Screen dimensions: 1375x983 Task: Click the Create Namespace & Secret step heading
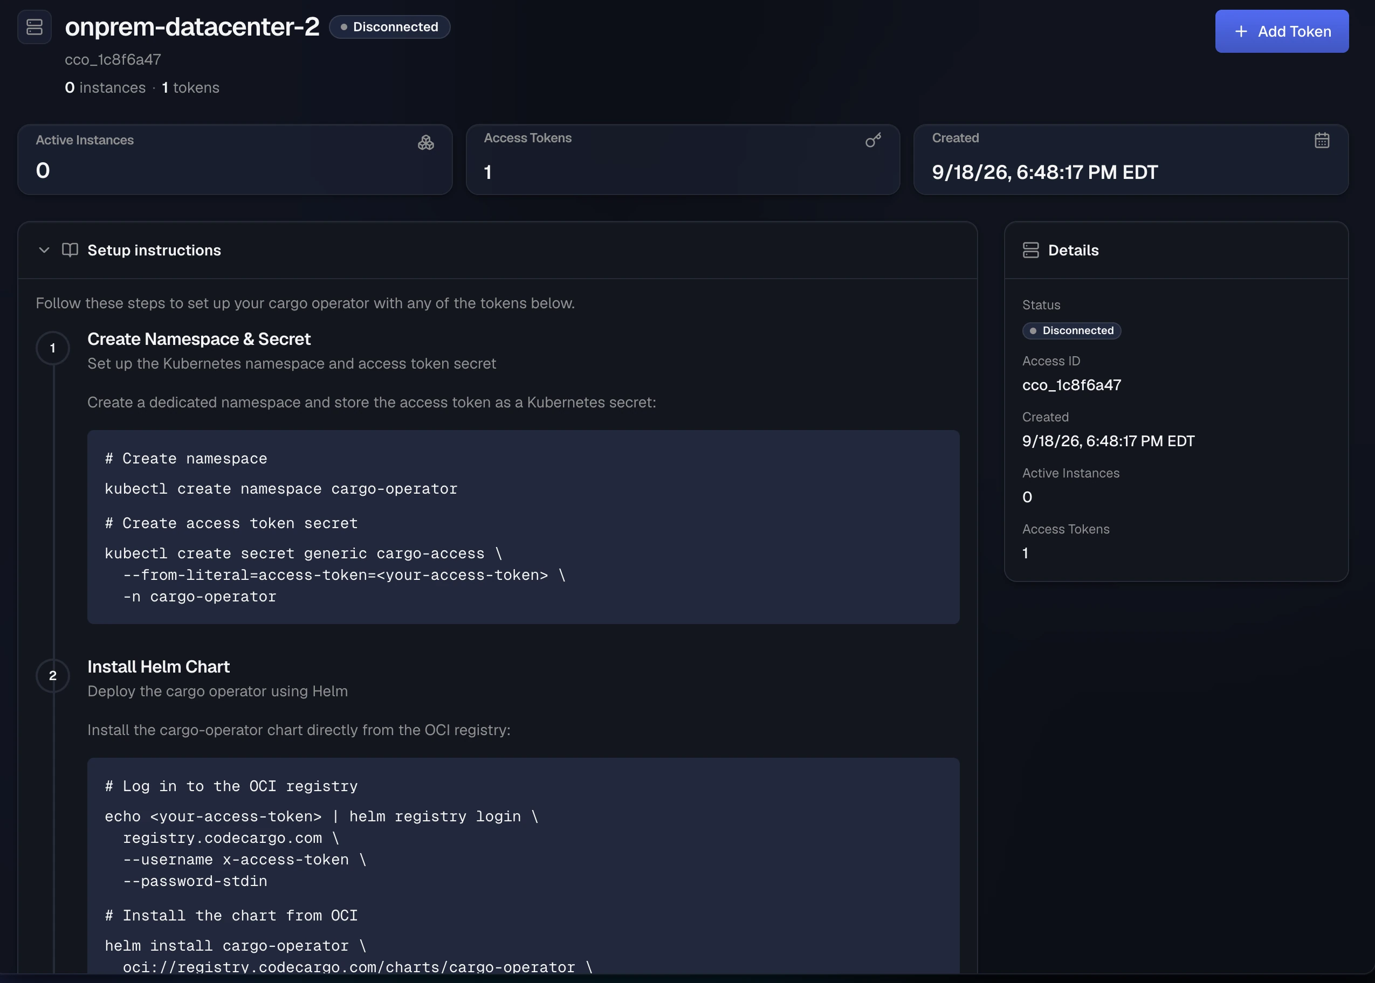click(x=198, y=339)
